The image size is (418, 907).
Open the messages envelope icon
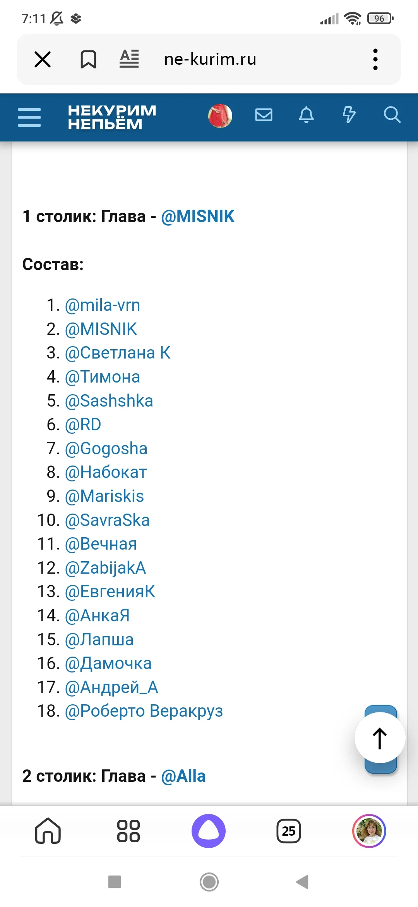click(264, 115)
